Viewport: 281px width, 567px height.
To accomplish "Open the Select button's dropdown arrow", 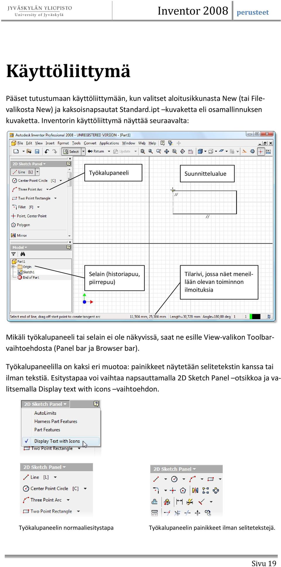I will (x=83, y=151).
